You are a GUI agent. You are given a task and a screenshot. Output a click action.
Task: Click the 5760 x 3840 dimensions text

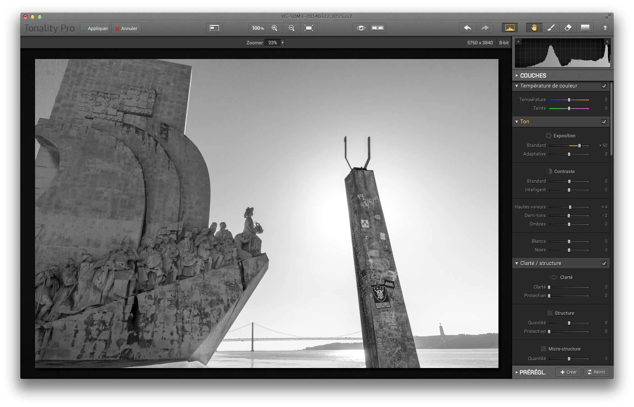click(x=480, y=43)
